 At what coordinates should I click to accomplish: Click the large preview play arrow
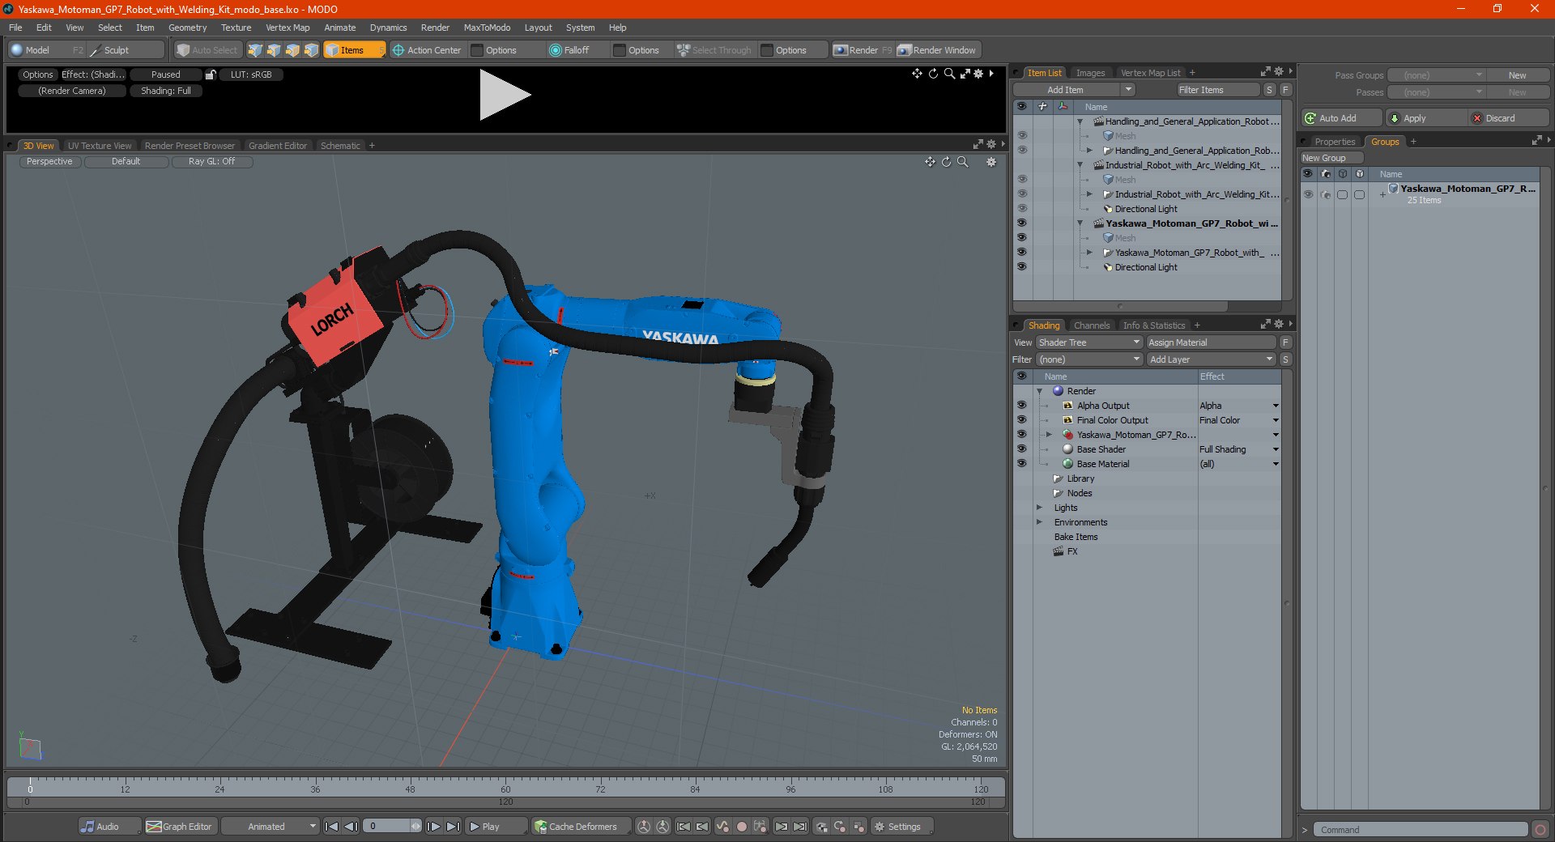tap(504, 95)
